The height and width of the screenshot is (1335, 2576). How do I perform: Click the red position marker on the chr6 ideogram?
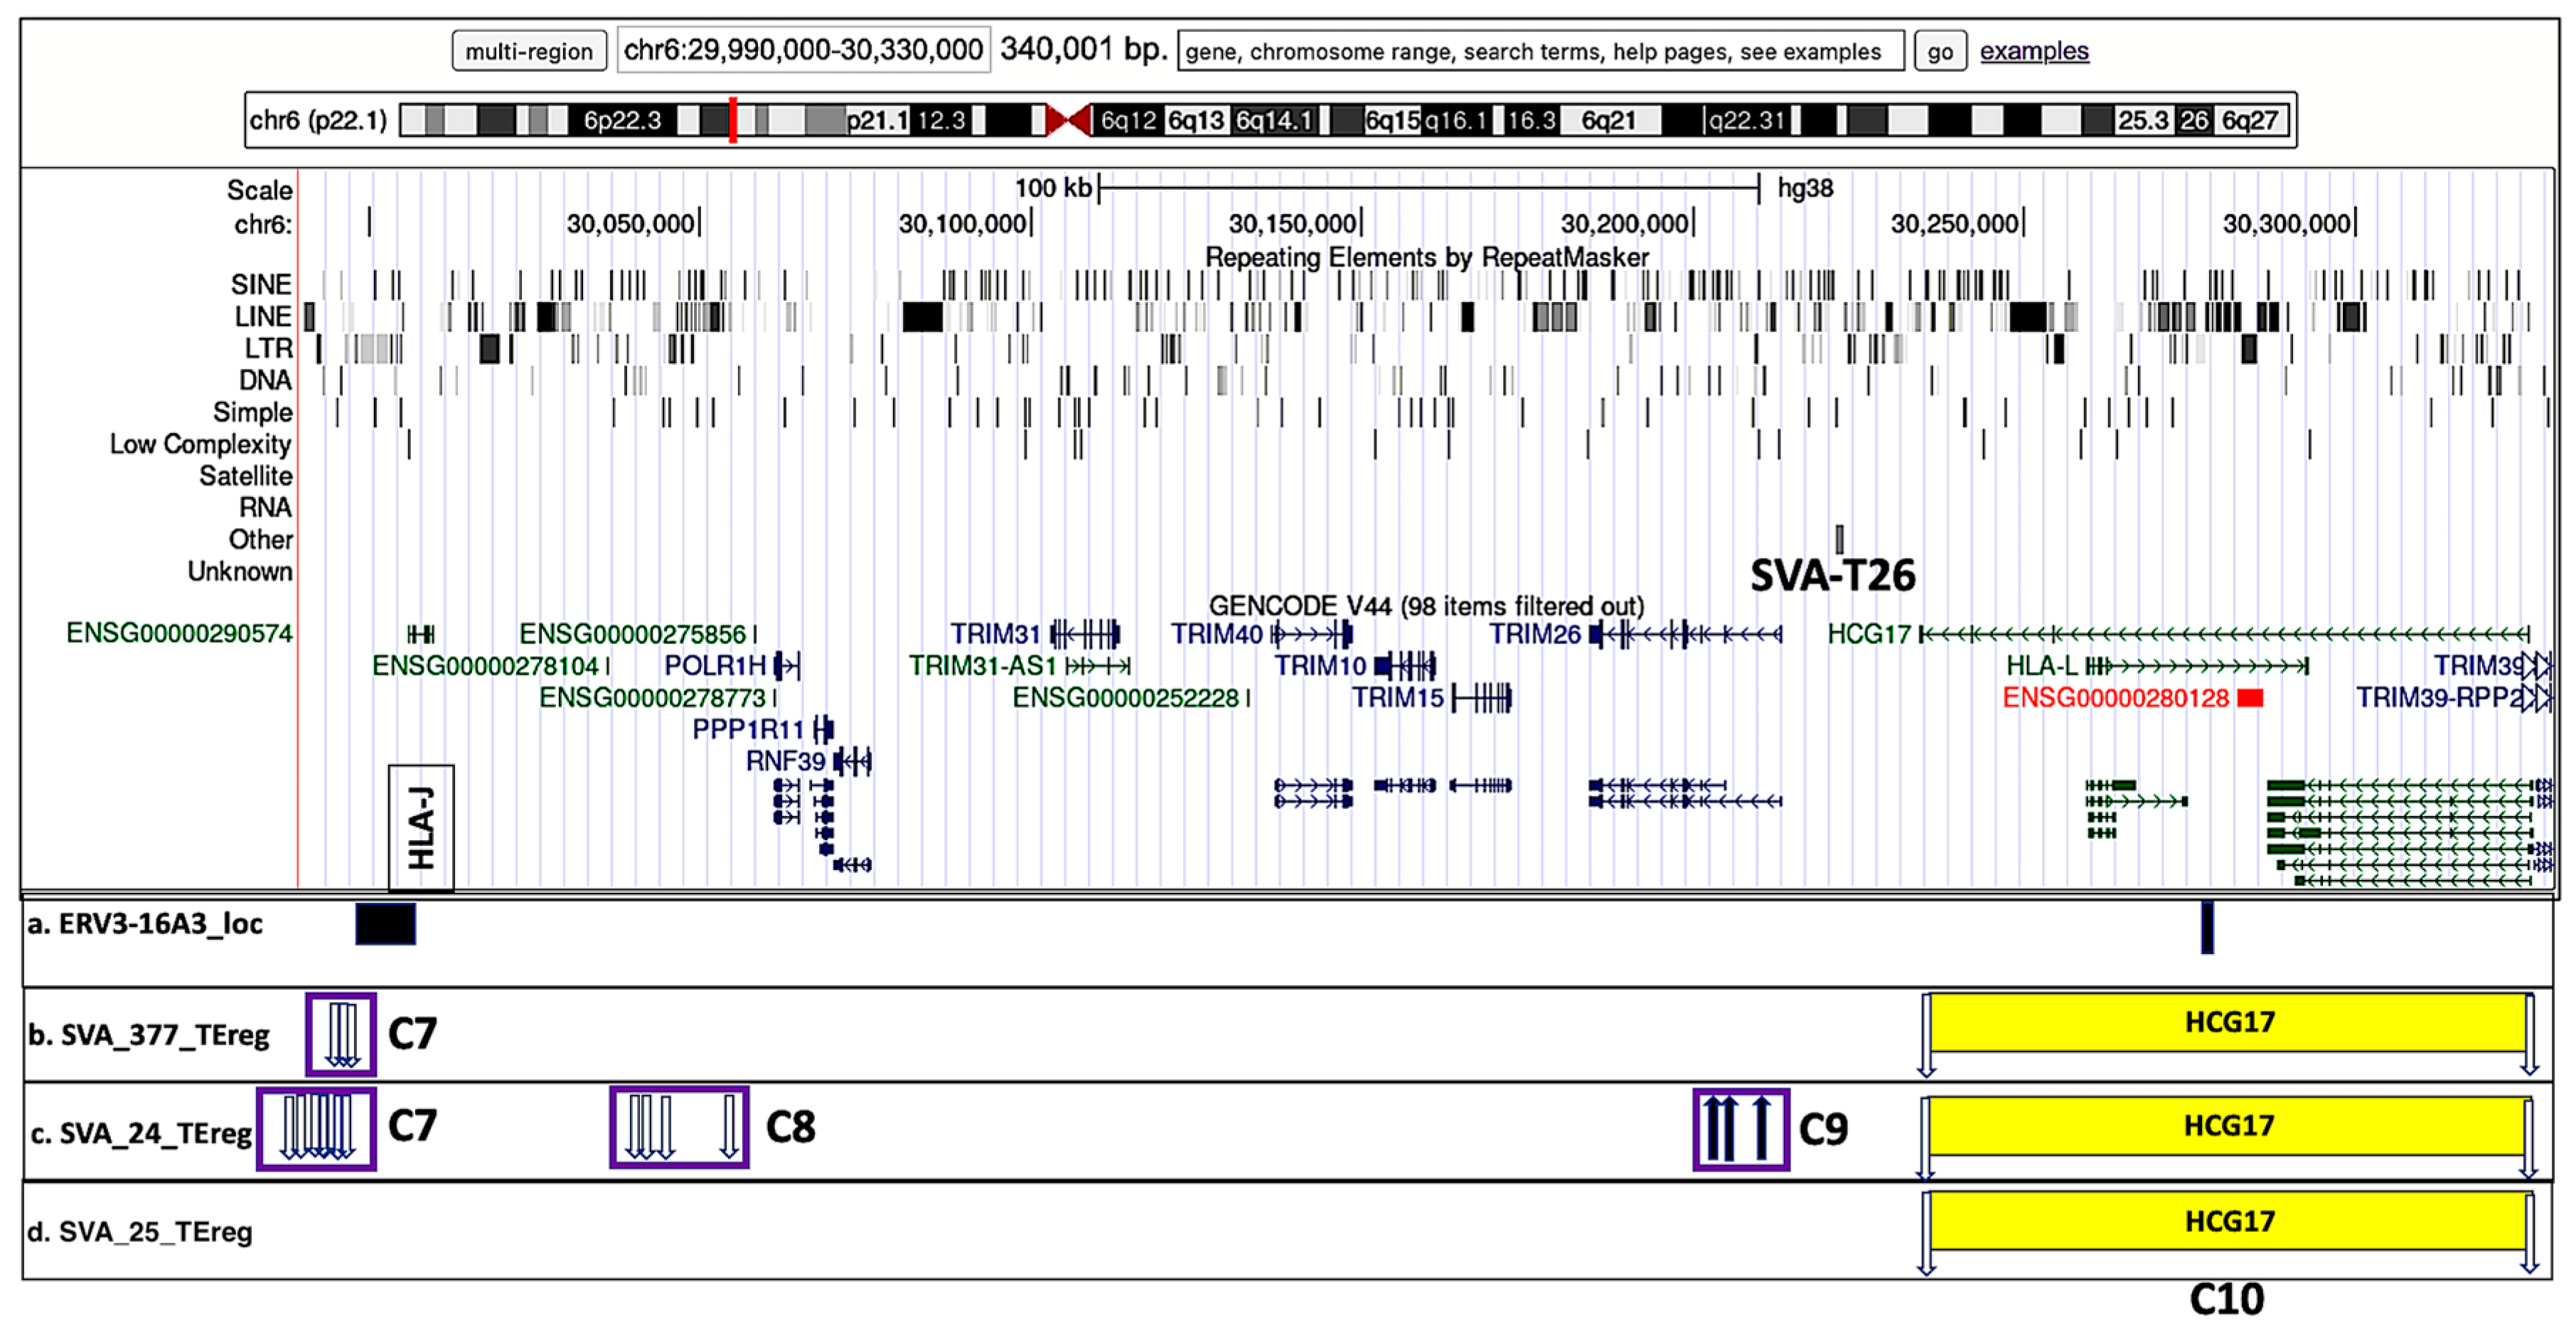click(733, 120)
